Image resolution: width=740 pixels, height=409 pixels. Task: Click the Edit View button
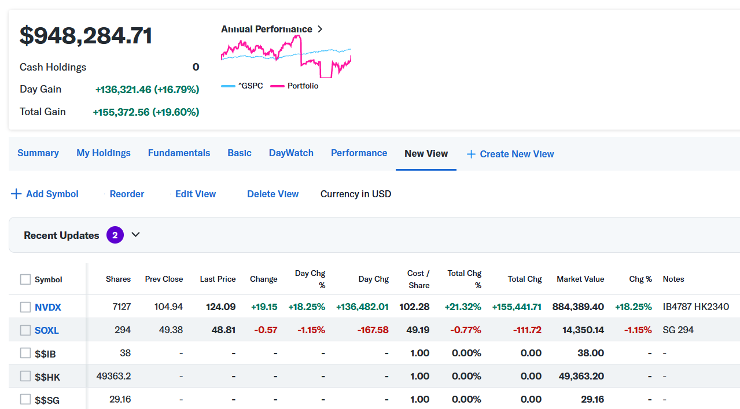196,194
